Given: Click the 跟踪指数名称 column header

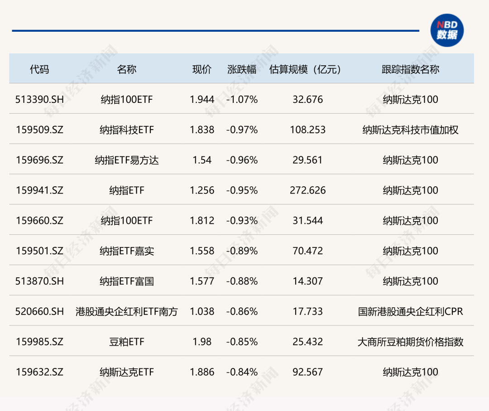Looking at the screenshot, I should tap(410, 69).
